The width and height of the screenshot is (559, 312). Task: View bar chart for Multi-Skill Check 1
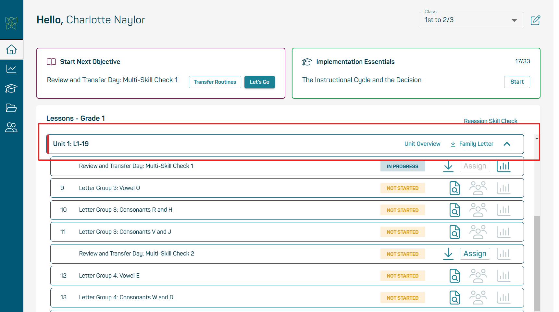(x=503, y=166)
